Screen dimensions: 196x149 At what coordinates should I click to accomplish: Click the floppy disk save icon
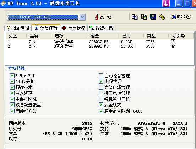click(x=153, y=17)
